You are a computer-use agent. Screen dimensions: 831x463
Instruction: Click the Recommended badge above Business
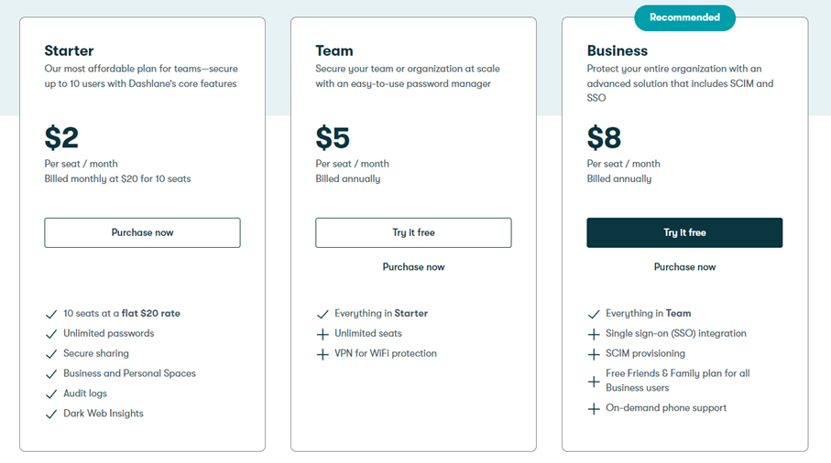coord(684,17)
